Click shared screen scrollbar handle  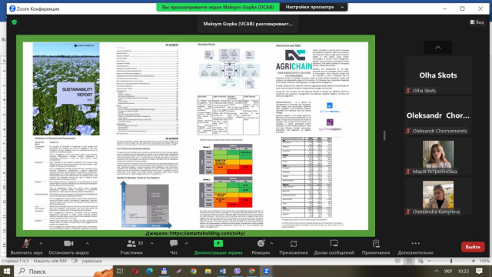[384, 135]
